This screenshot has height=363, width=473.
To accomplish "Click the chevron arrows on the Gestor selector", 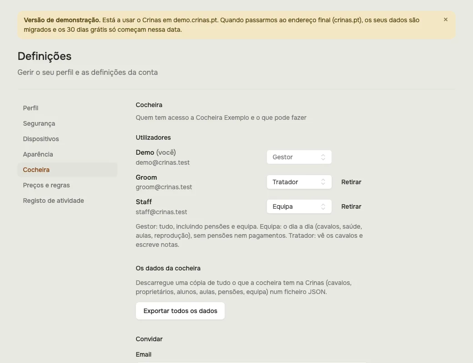I will pyautogui.click(x=323, y=157).
